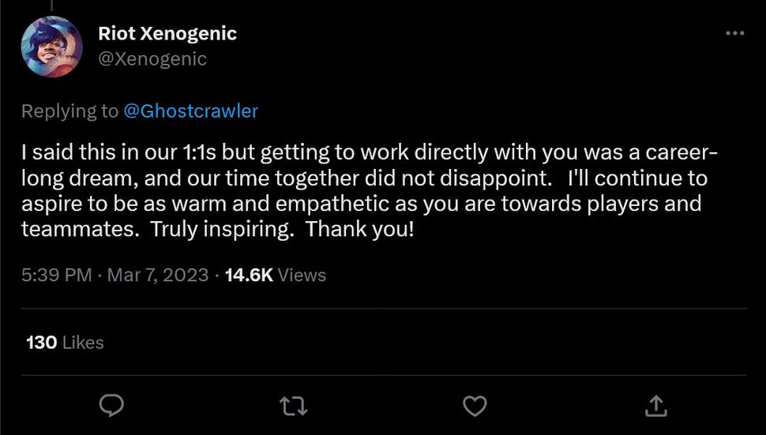
Task: Retweet this post using the arrows icon
Action: coord(293,406)
